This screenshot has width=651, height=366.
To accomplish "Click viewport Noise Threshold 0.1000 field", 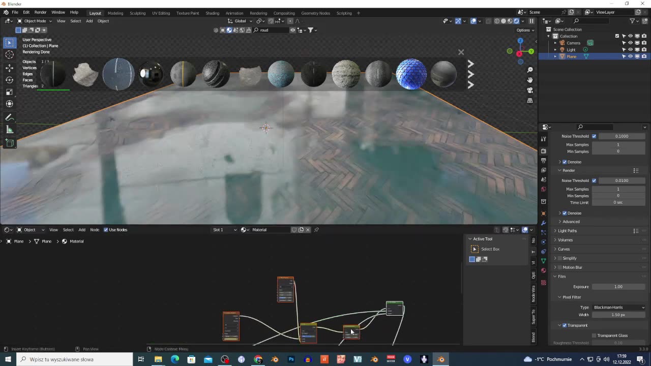I will pos(622,136).
